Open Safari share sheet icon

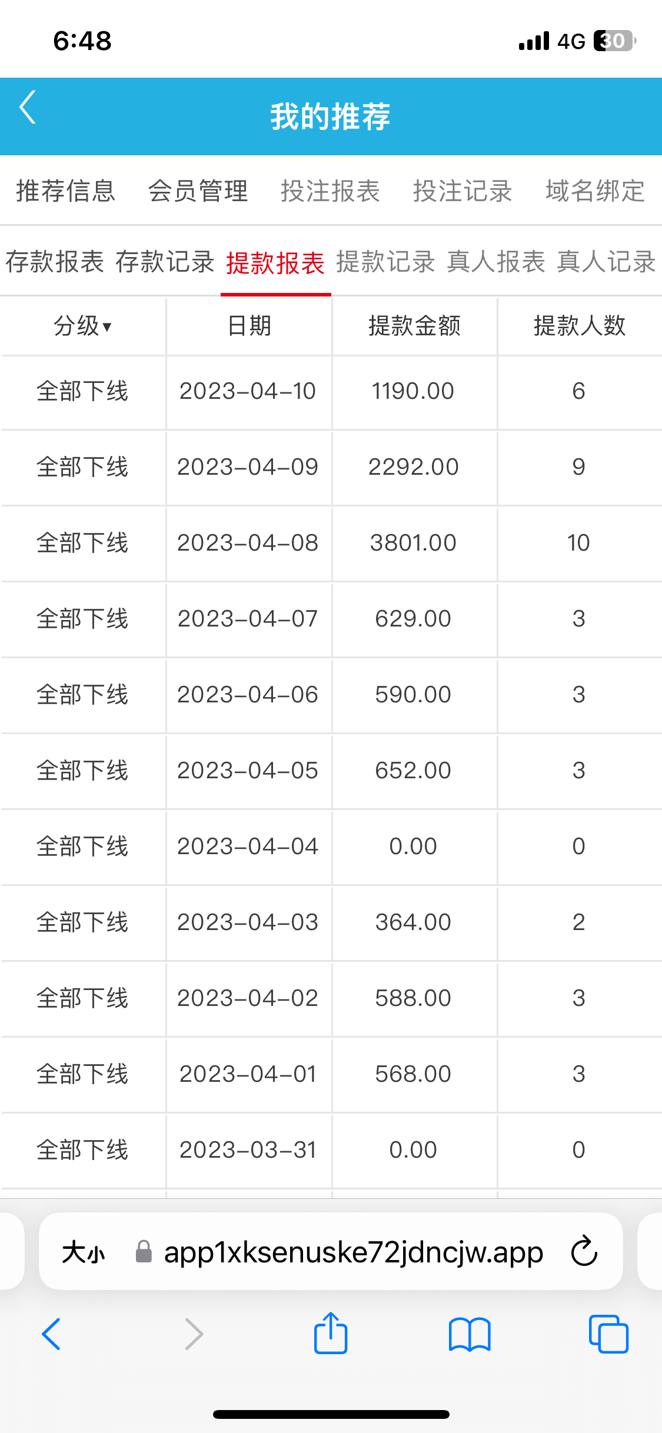[x=331, y=1334]
